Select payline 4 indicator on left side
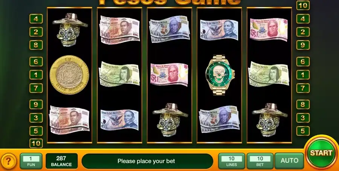 (x=36, y=19)
